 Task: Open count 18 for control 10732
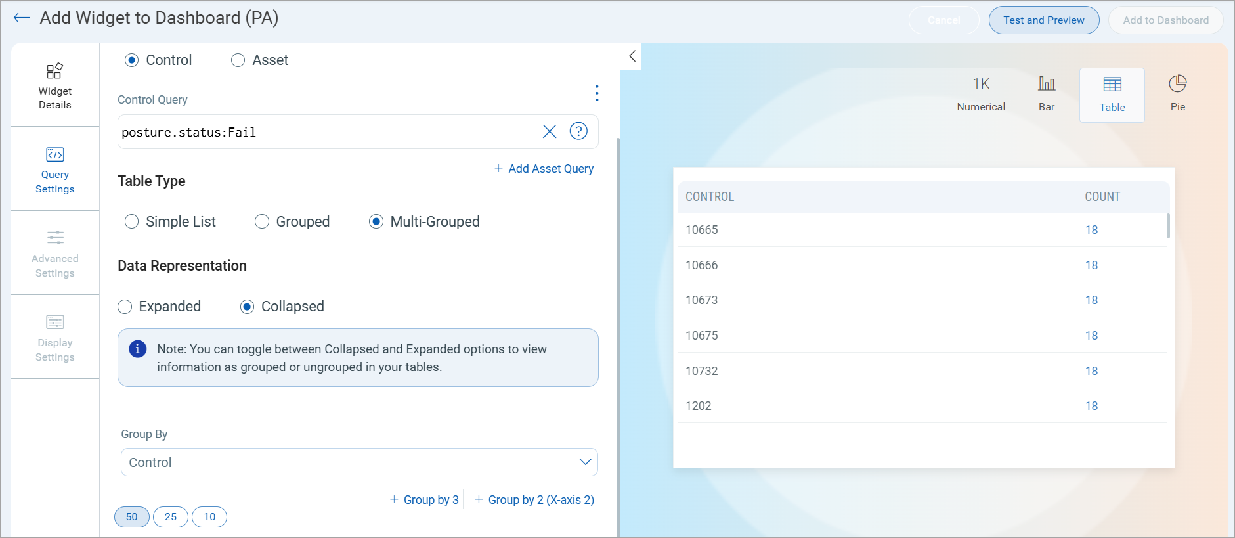click(x=1091, y=371)
